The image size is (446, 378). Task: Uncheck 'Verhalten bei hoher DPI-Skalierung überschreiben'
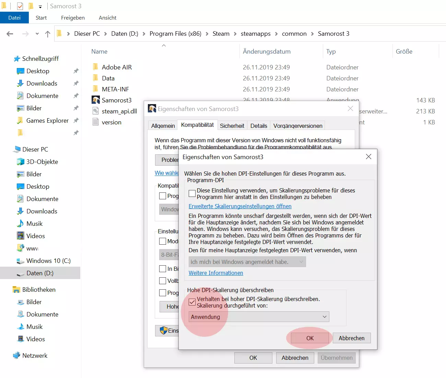point(192,302)
